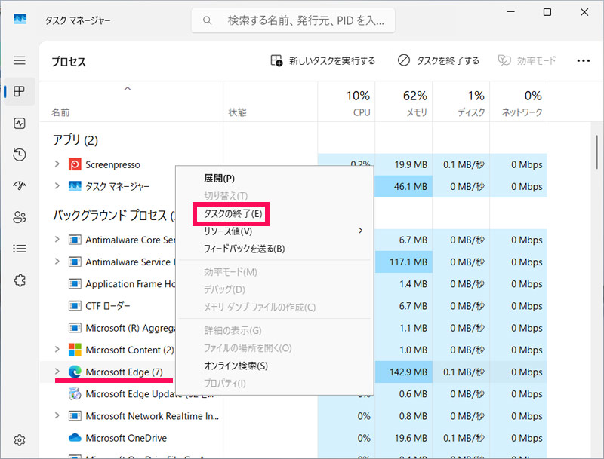Open the Performance page icon in sidebar
Image resolution: width=604 pixels, height=459 pixels.
[x=20, y=123]
